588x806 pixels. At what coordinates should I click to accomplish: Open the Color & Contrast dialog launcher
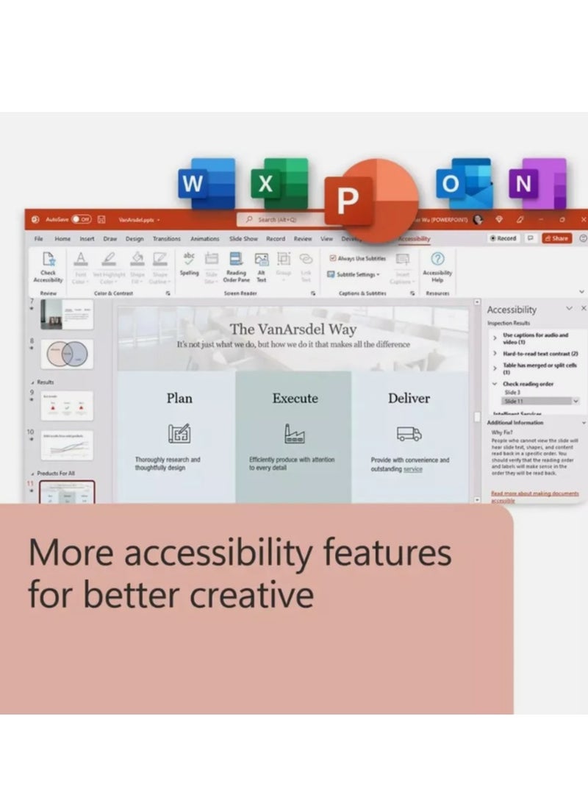tap(168, 293)
